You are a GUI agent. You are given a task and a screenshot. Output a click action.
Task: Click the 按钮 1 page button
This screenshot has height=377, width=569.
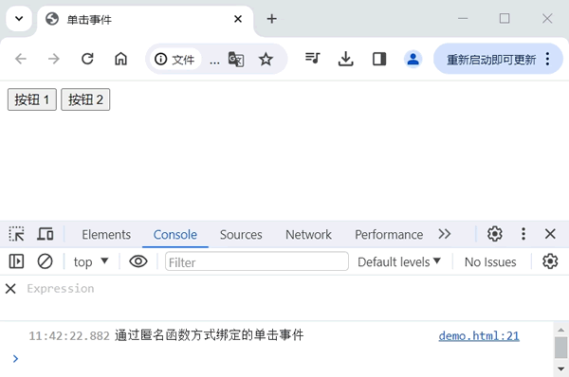tap(32, 99)
